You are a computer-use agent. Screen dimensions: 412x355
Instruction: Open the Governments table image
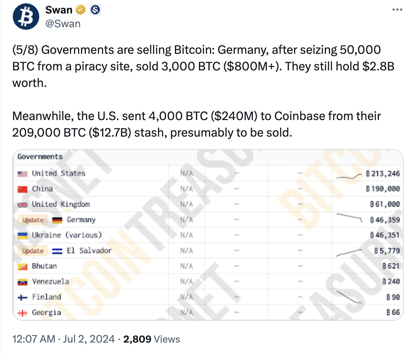(208, 235)
